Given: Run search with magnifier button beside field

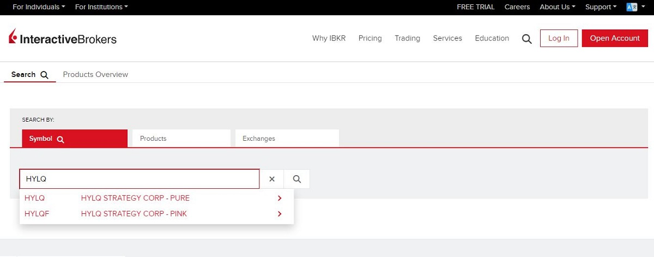Looking at the screenshot, I should coord(297,179).
